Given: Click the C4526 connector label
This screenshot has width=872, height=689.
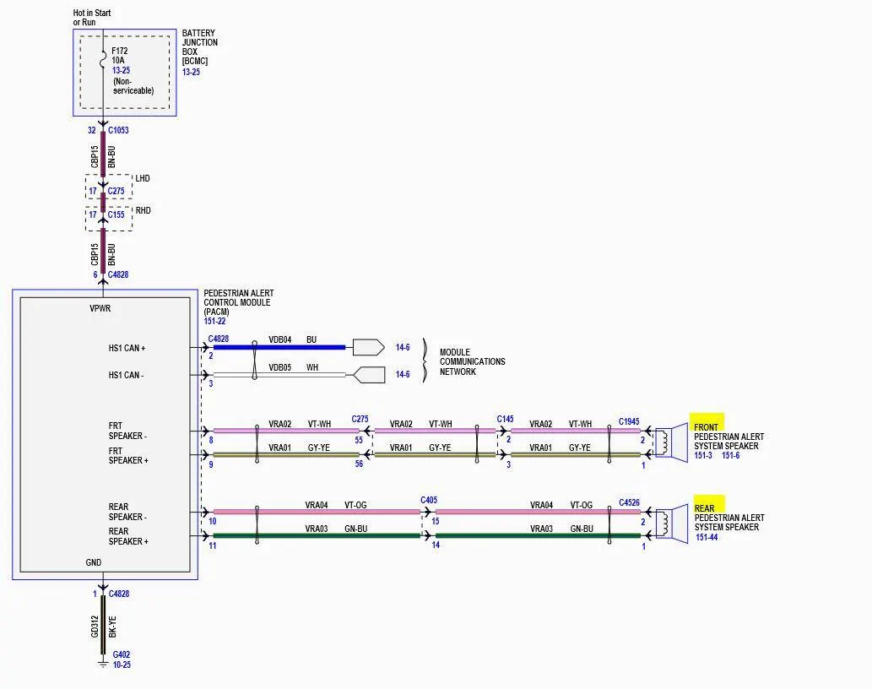Looking at the screenshot, I should pos(629,502).
